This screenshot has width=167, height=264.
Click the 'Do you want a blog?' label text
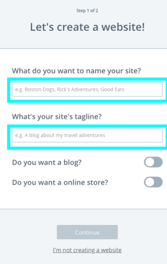pos(47,163)
